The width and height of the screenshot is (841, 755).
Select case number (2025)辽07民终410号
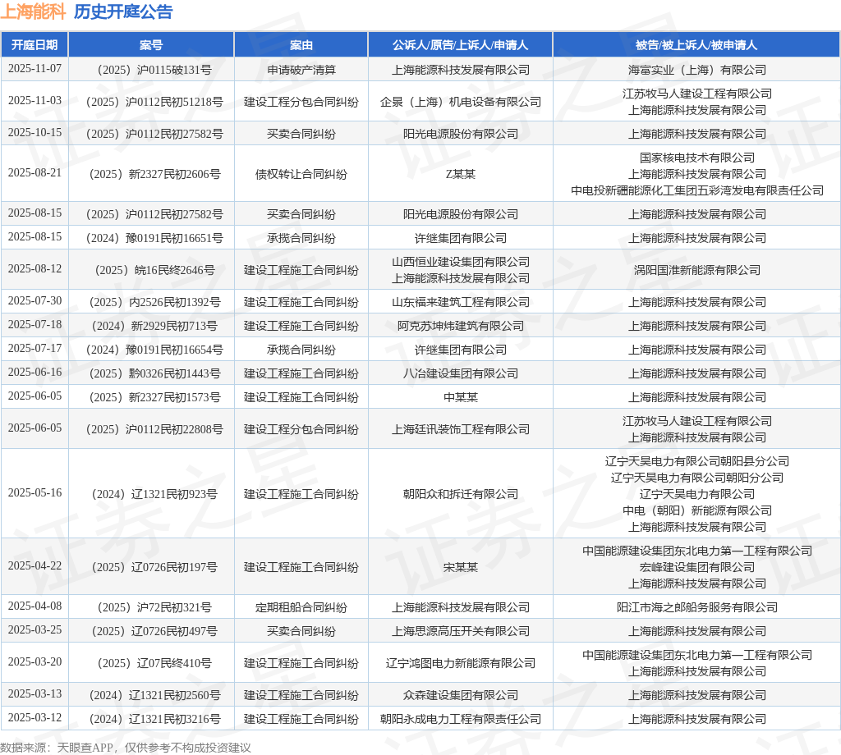(151, 663)
